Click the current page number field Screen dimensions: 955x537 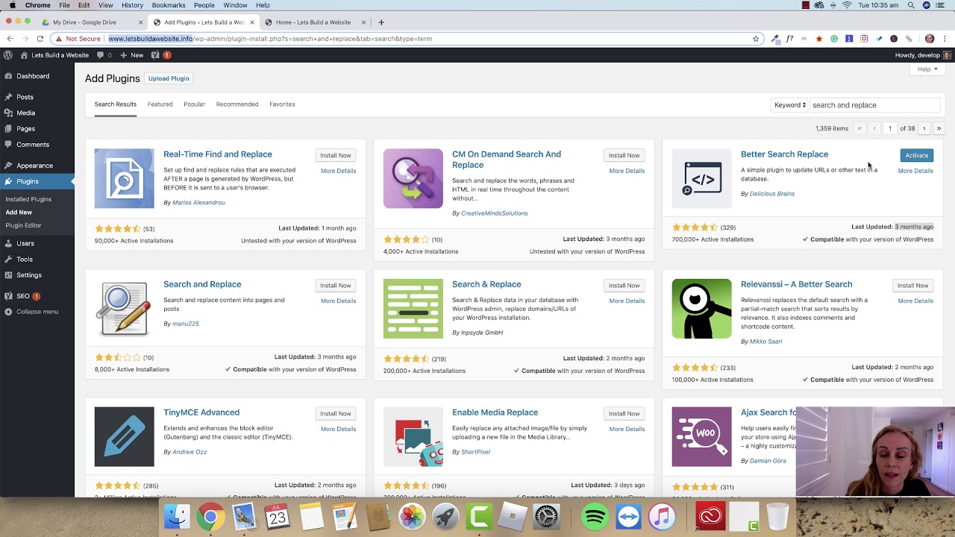pos(889,128)
